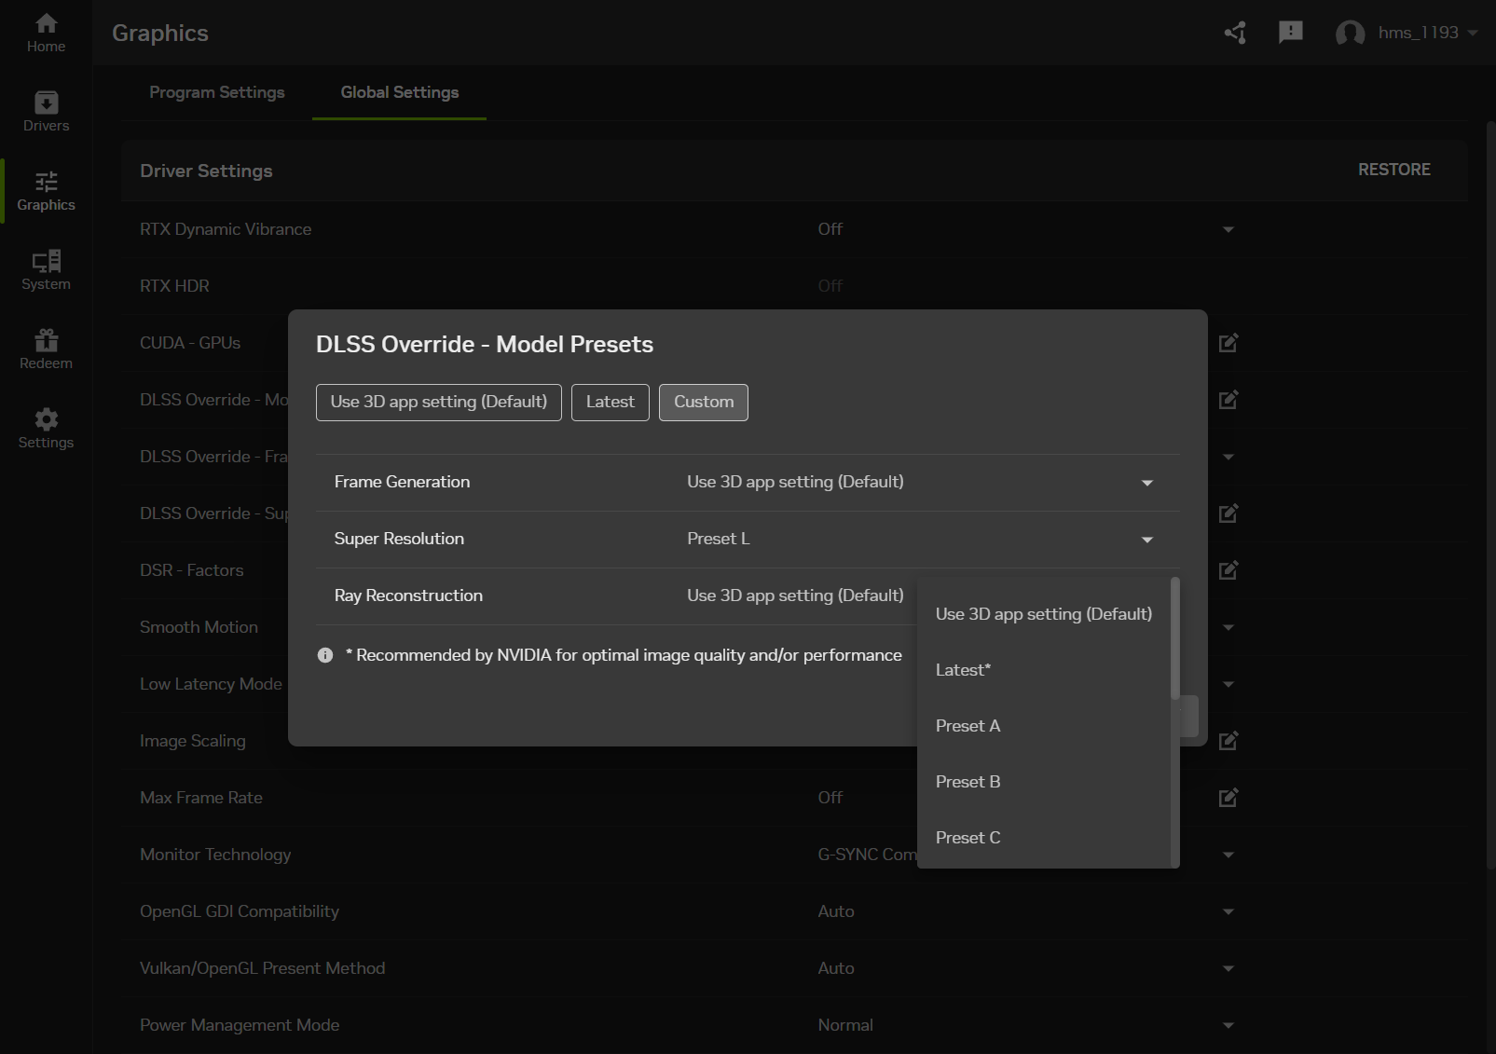
Task: Choose Use 3D app setting (Default) mode
Action: (x=438, y=402)
